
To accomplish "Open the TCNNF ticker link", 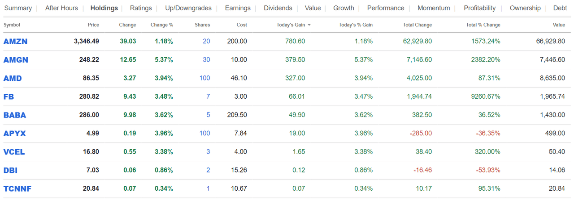I will [17, 188].
